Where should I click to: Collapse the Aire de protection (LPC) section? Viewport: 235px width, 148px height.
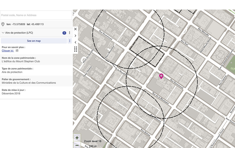point(3,33)
